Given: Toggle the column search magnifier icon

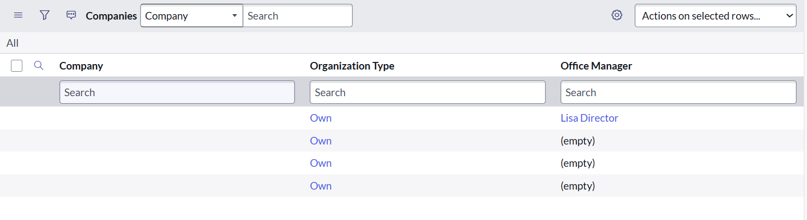Looking at the screenshot, I should pyautogui.click(x=38, y=66).
